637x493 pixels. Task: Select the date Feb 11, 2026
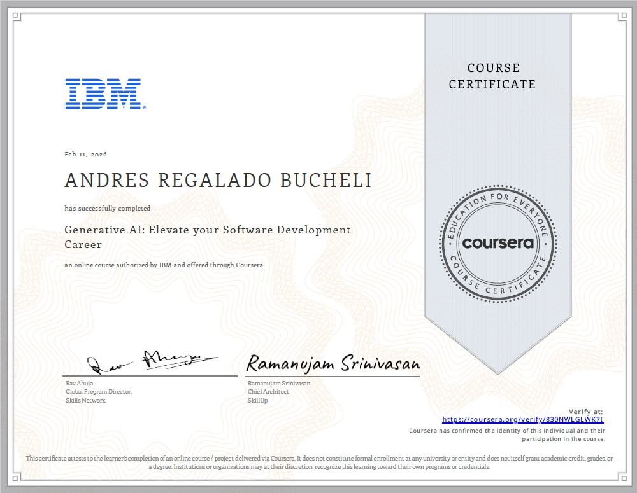point(86,154)
